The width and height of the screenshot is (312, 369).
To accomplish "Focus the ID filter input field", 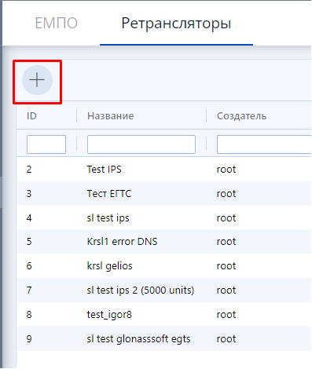I will [46, 144].
